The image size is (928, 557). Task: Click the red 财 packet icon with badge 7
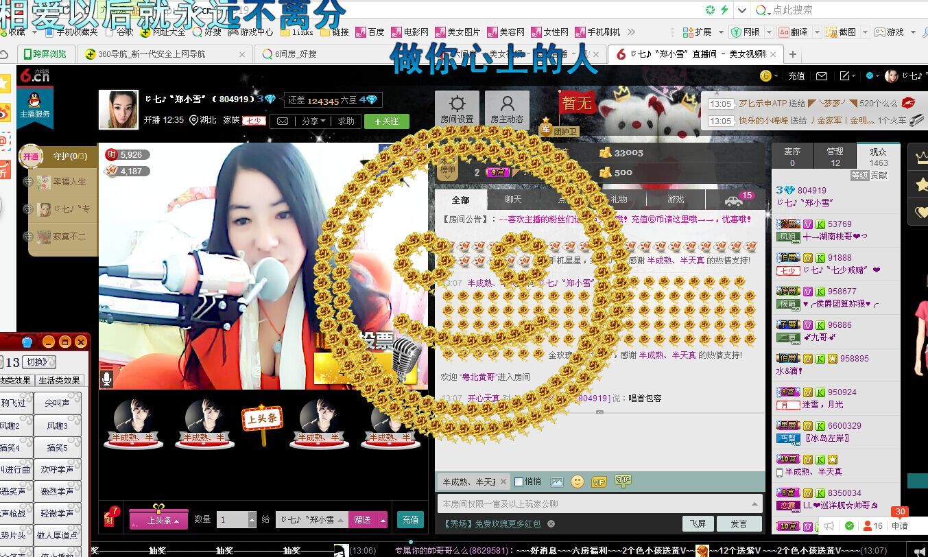[x=110, y=519]
